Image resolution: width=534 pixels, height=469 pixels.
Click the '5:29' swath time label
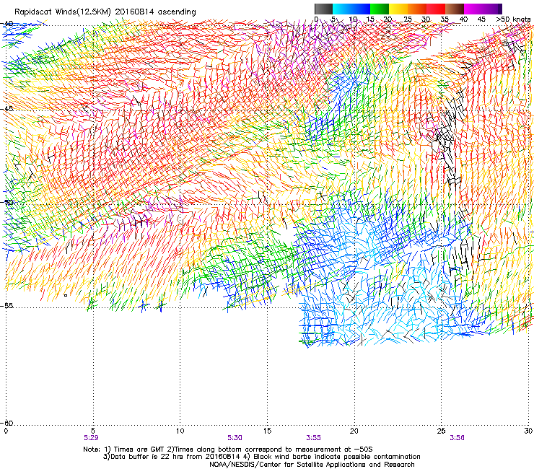pyautogui.click(x=91, y=438)
